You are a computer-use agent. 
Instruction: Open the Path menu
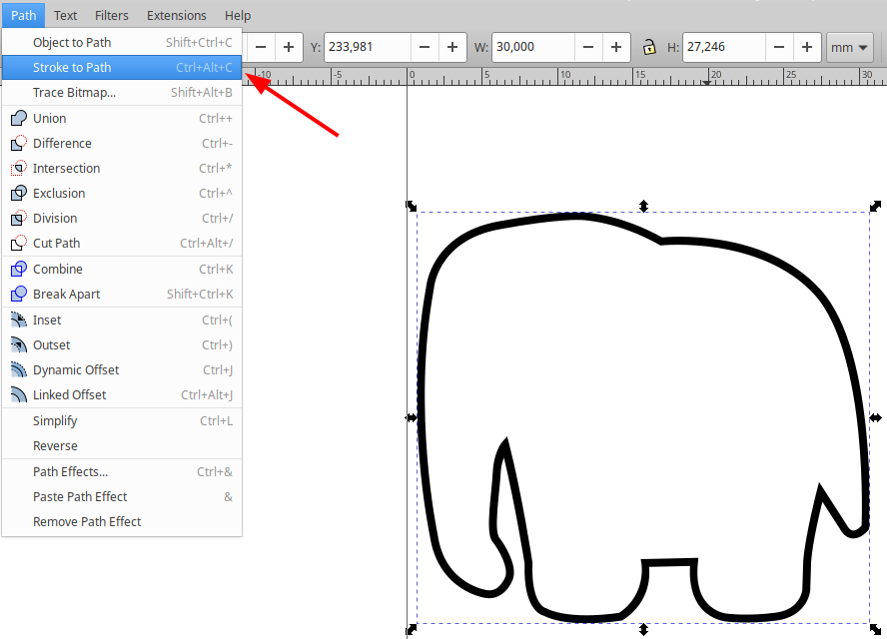(23, 15)
